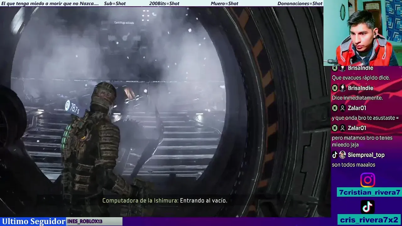Open the 7cristian_rivera7 Instagram handle
Viewport: 402px width, 226px height.
click(370, 192)
